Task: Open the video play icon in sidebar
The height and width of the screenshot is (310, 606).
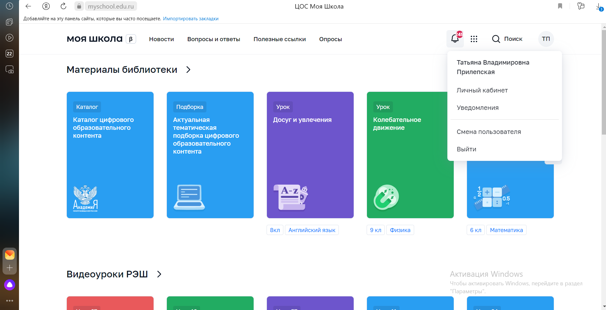Action: tap(9, 38)
